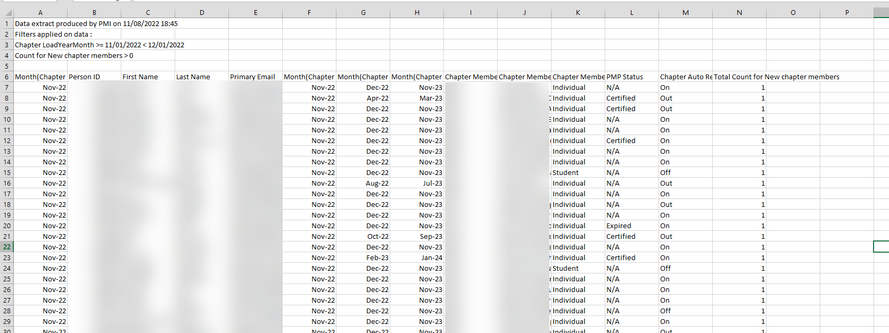Screen dimensions: 889x333
Task: Select column L header
Action: coord(632,13)
